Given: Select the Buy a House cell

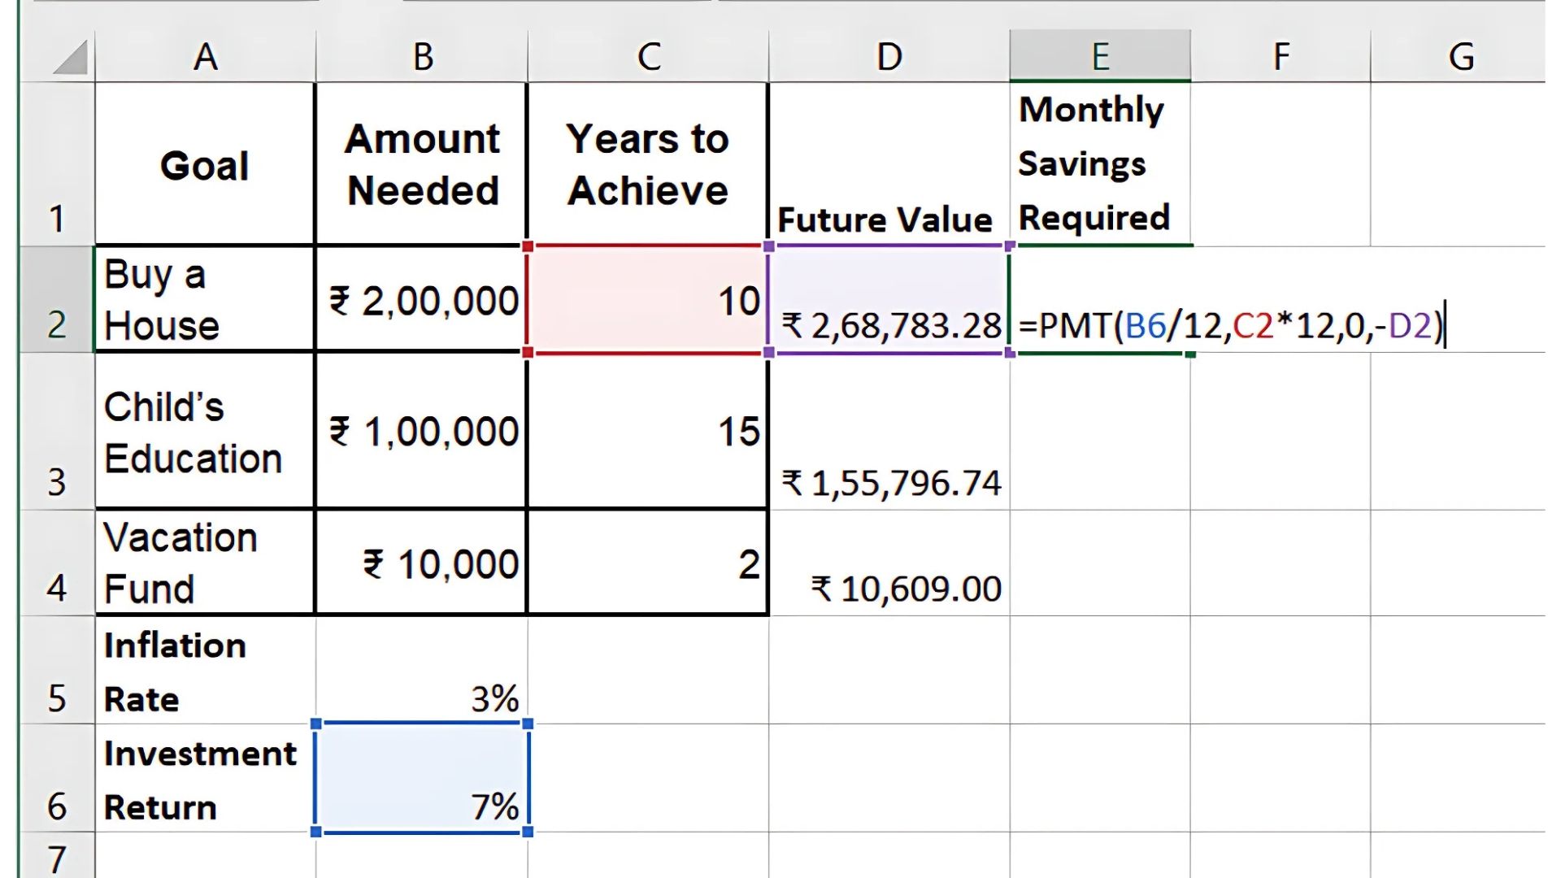Looking at the screenshot, I should (x=205, y=300).
